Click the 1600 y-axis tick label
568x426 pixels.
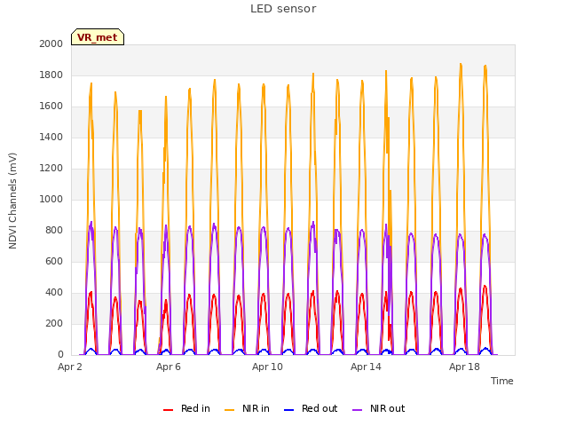51,106
